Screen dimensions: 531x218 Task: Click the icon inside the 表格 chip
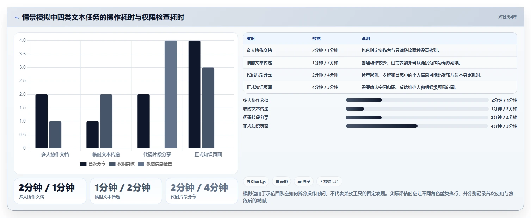click(x=277, y=181)
